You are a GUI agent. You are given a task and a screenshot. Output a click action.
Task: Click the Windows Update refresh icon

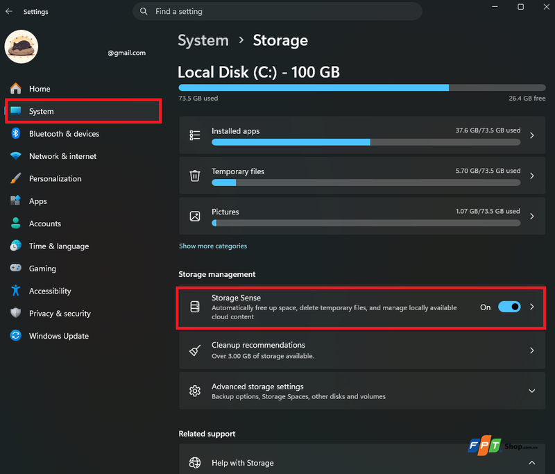click(15, 335)
